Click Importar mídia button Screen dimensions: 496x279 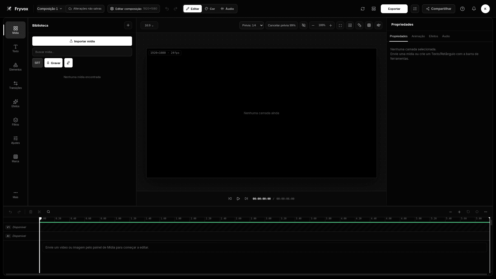click(x=82, y=41)
